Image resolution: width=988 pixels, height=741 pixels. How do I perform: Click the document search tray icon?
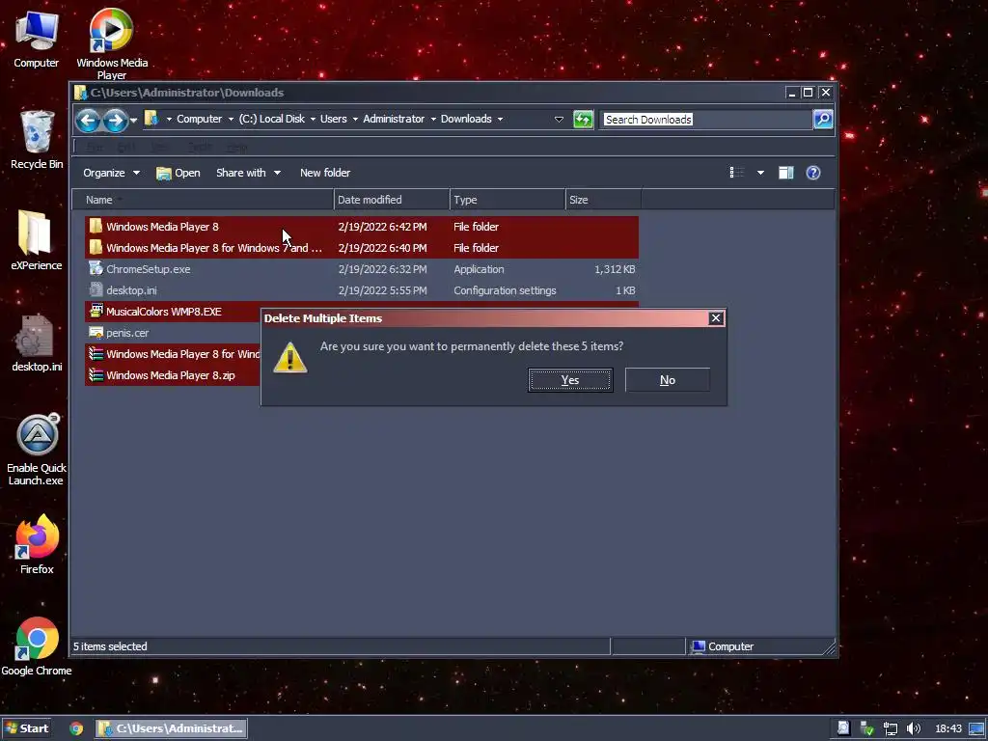(x=843, y=728)
